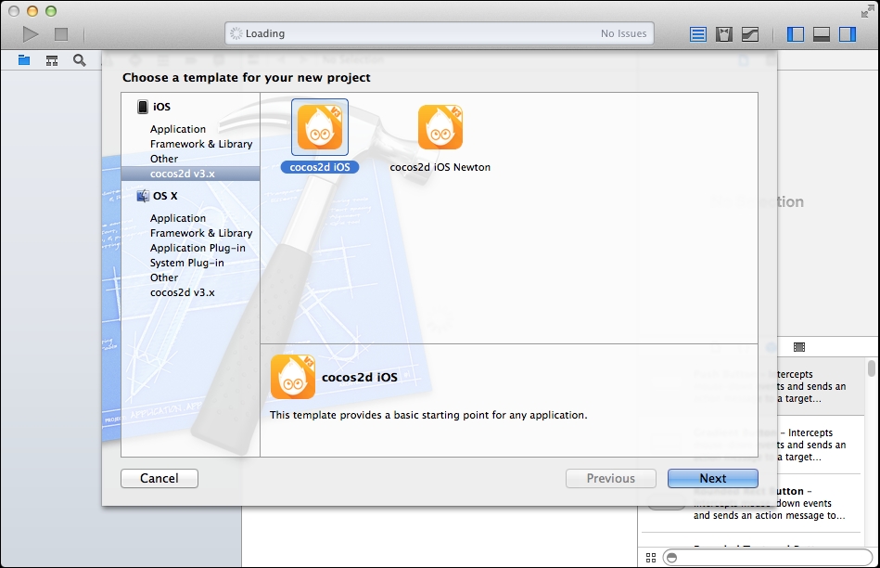
Task: Switch to the Standard editor view
Action: coord(697,34)
